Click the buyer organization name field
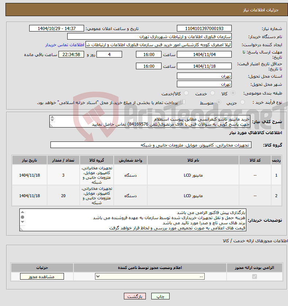 coord(149,37)
